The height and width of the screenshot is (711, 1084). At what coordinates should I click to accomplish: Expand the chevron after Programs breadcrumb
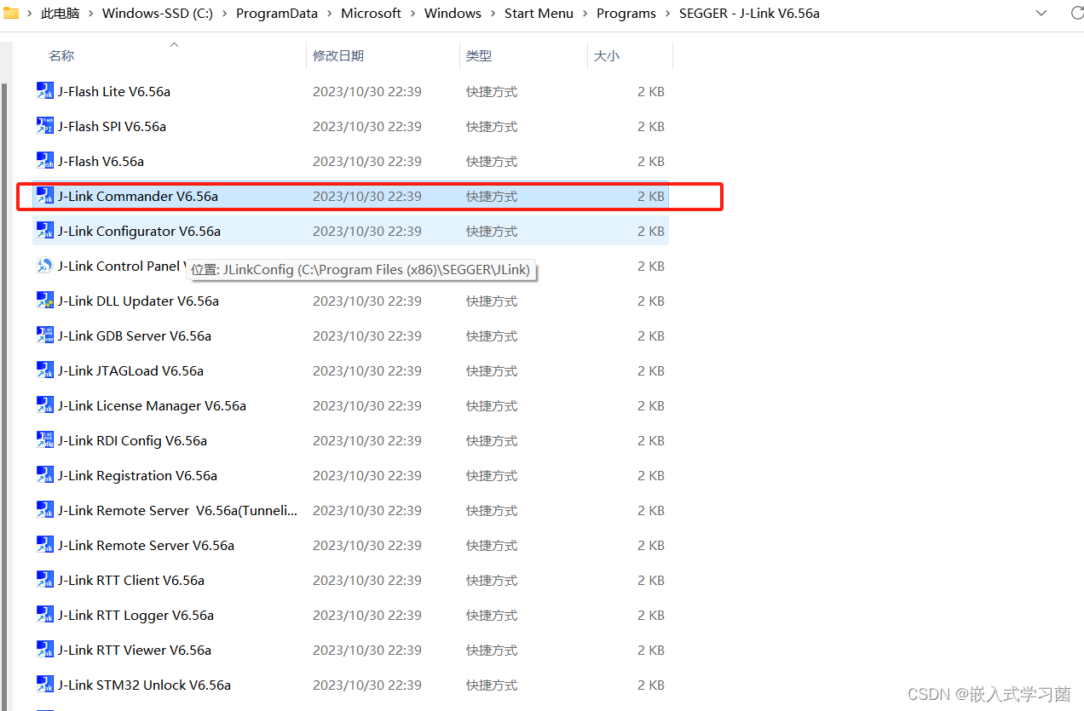[667, 14]
